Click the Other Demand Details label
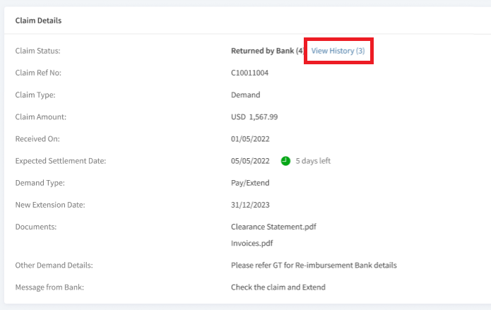Viewport: 491px width, 310px height. pos(54,266)
